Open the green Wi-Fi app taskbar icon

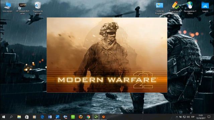(73, 117)
